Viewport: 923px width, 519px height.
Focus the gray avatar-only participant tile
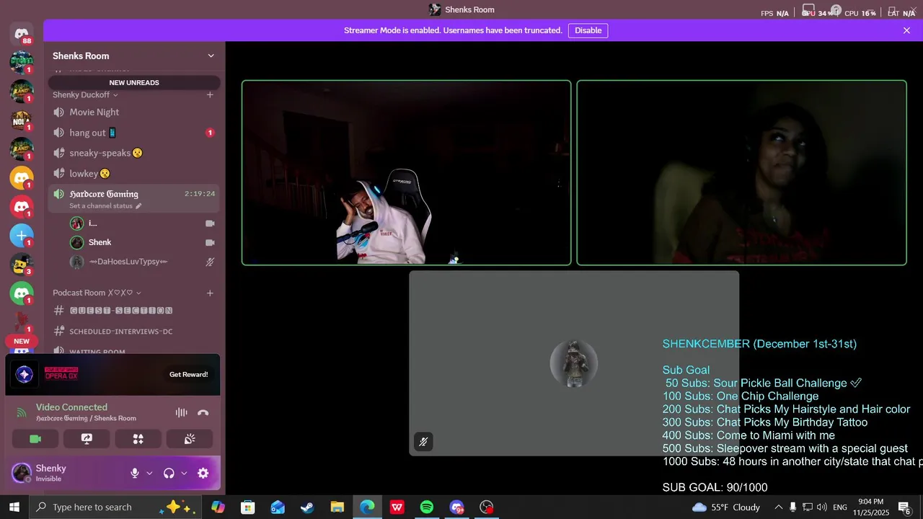click(574, 363)
